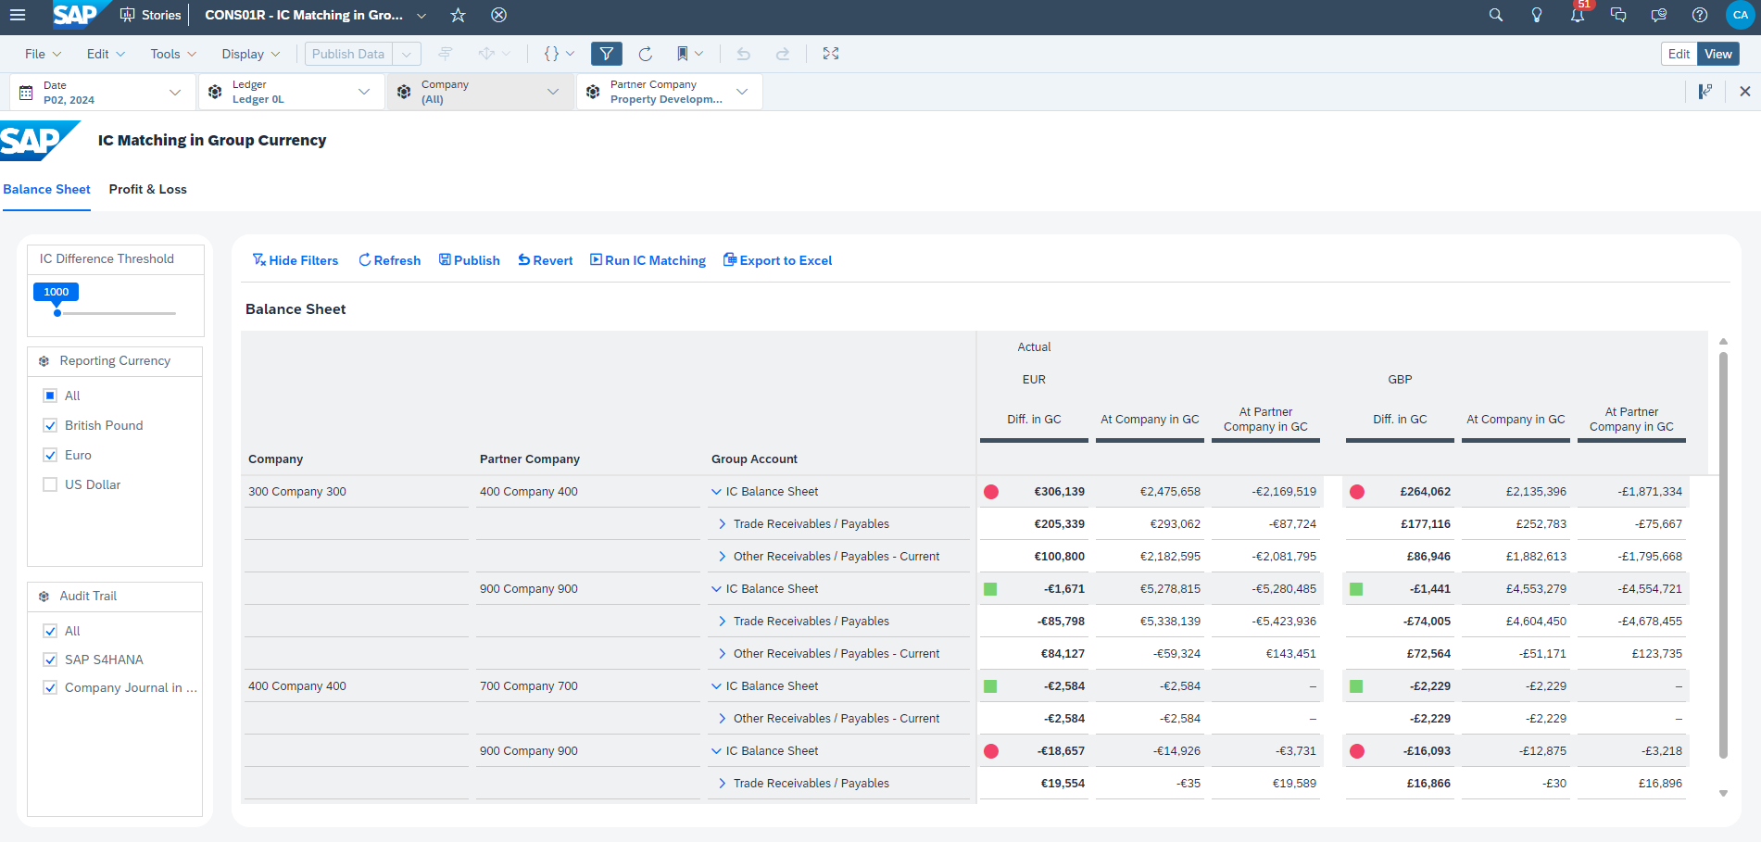Toggle the Reporting Currency All checkbox
The image size is (1761, 842).
point(50,396)
